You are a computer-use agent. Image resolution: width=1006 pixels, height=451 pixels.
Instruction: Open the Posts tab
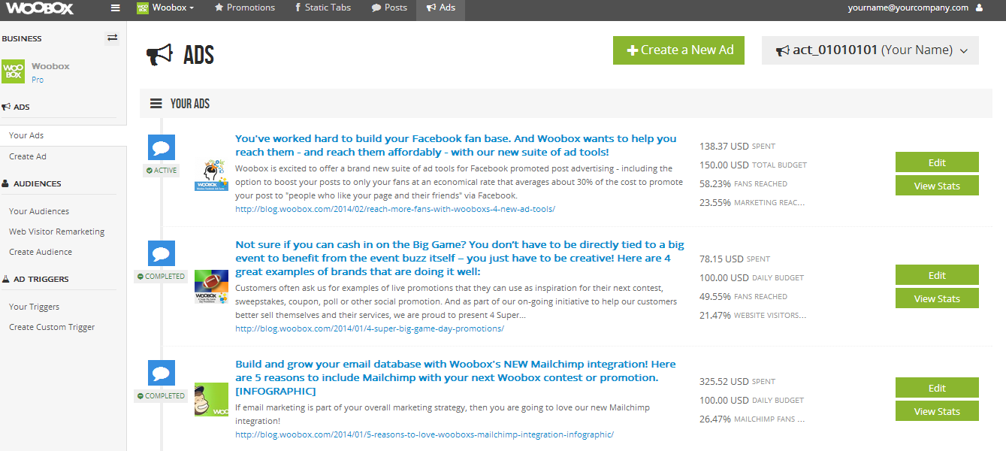[389, 8]
